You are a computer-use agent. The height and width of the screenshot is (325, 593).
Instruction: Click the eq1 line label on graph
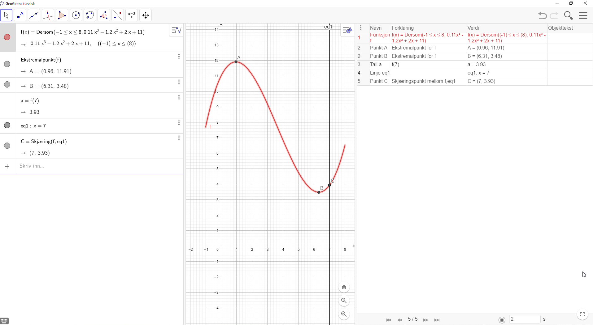tap(328, 27)
